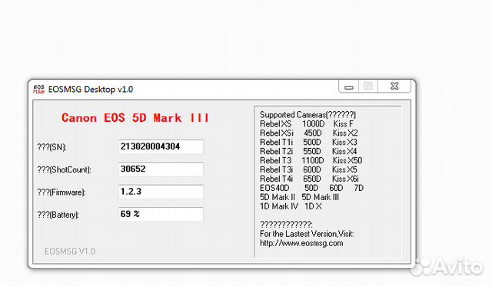Click 5D Mark II in supported list
The height and width of the screenshot is (286, 492).
pos(278,197)
